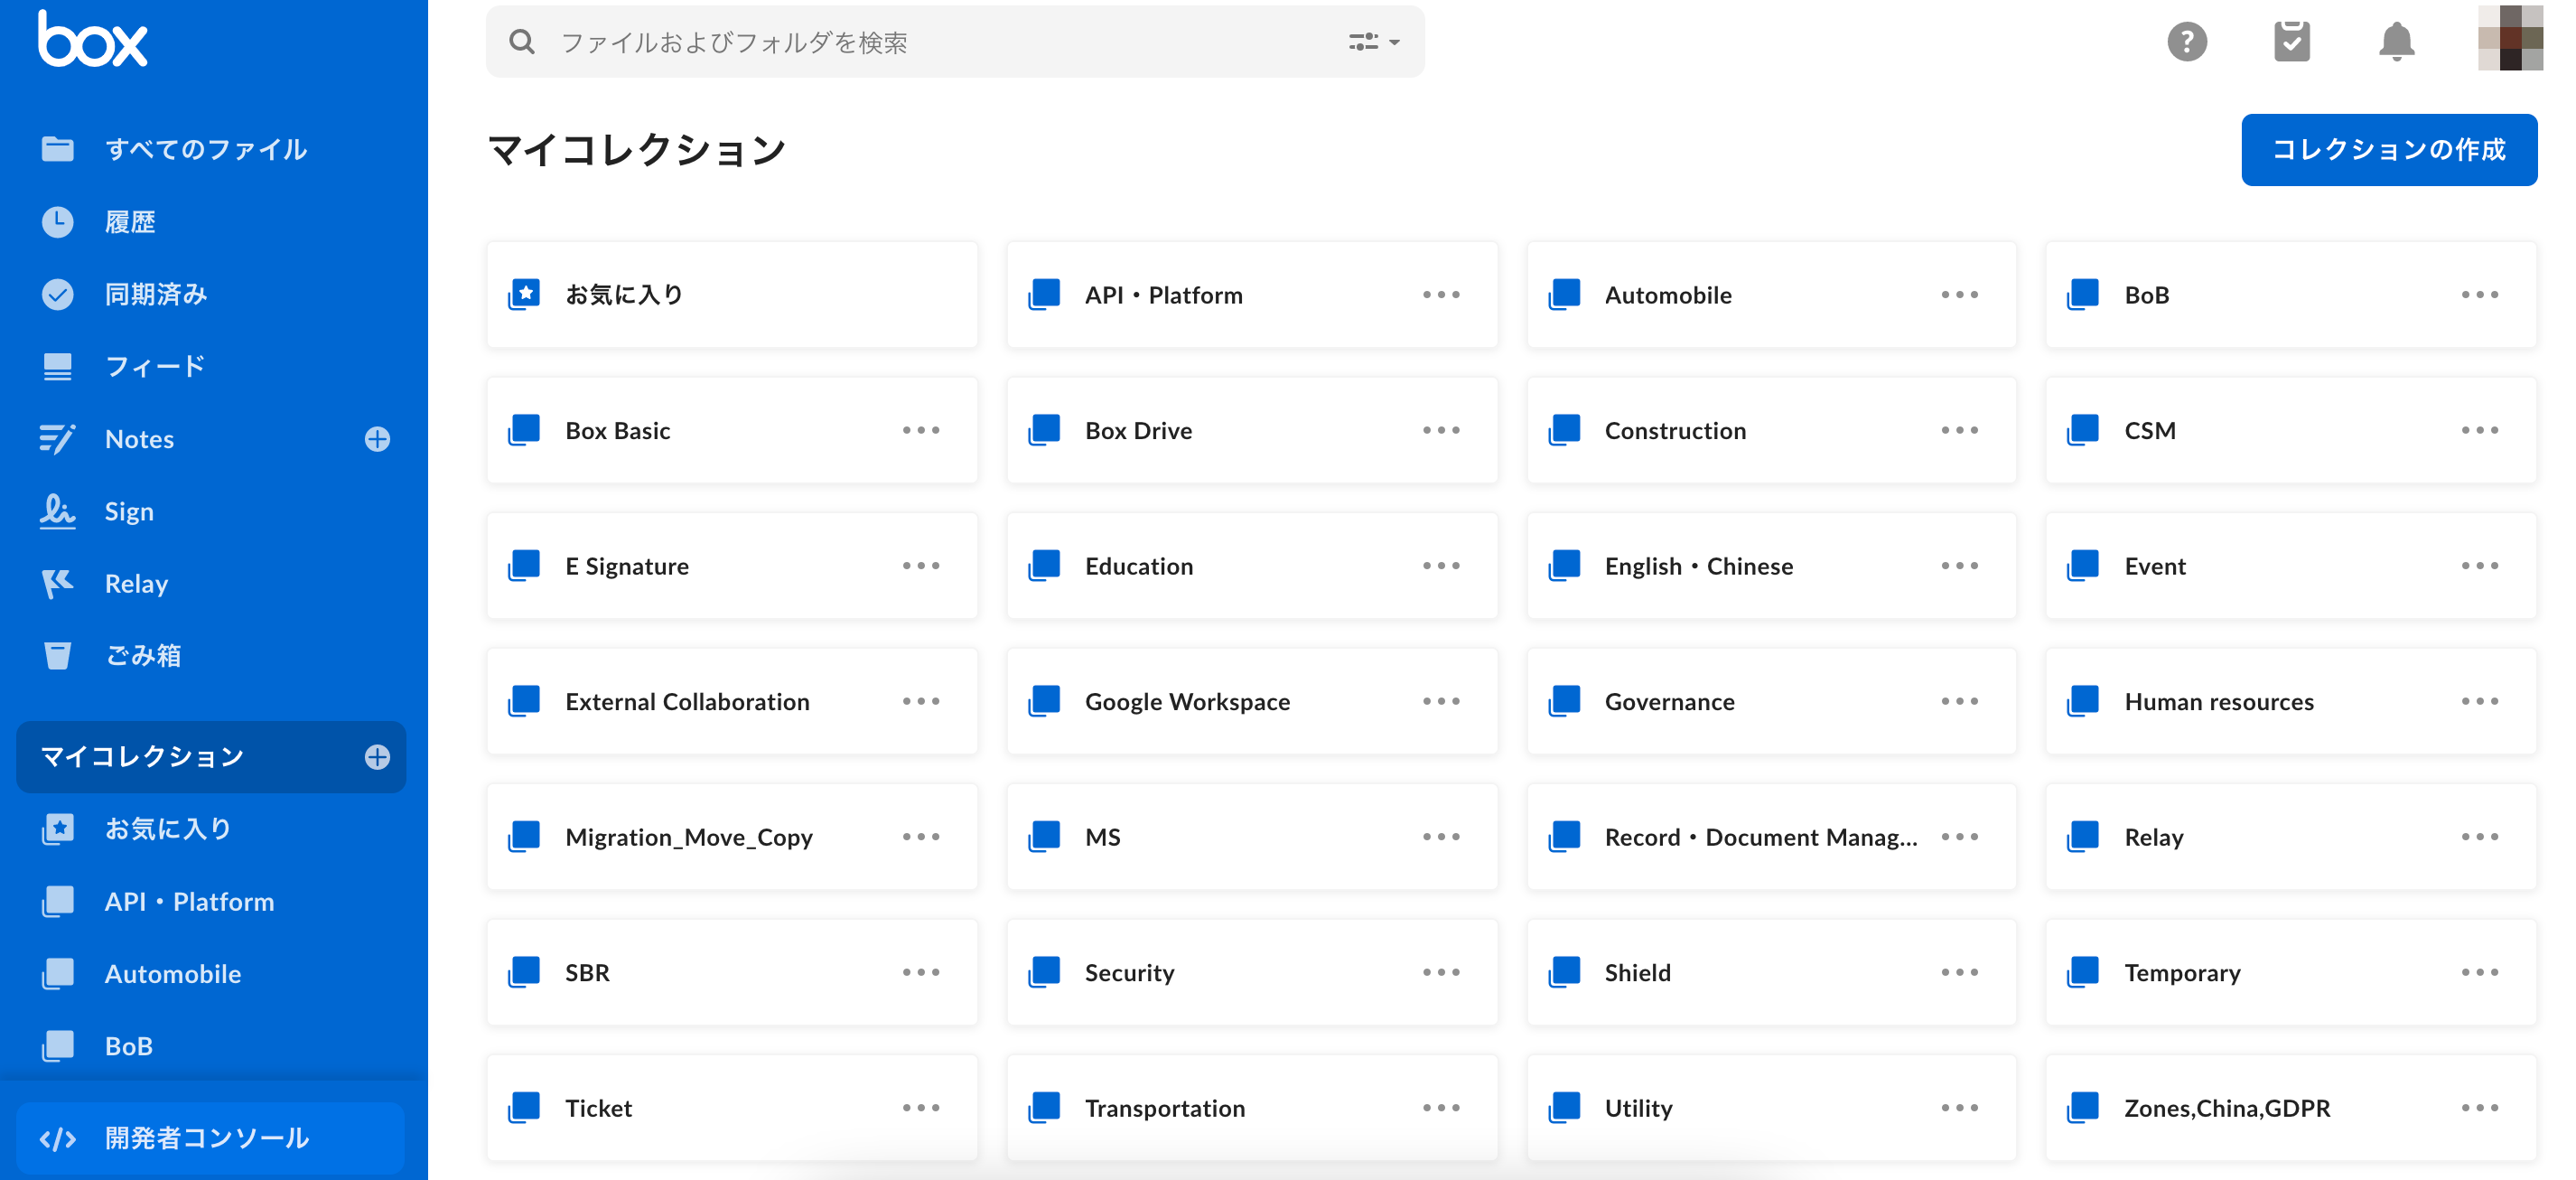
Task: Expand search filter options dropdown
Action: [1374, 42]
